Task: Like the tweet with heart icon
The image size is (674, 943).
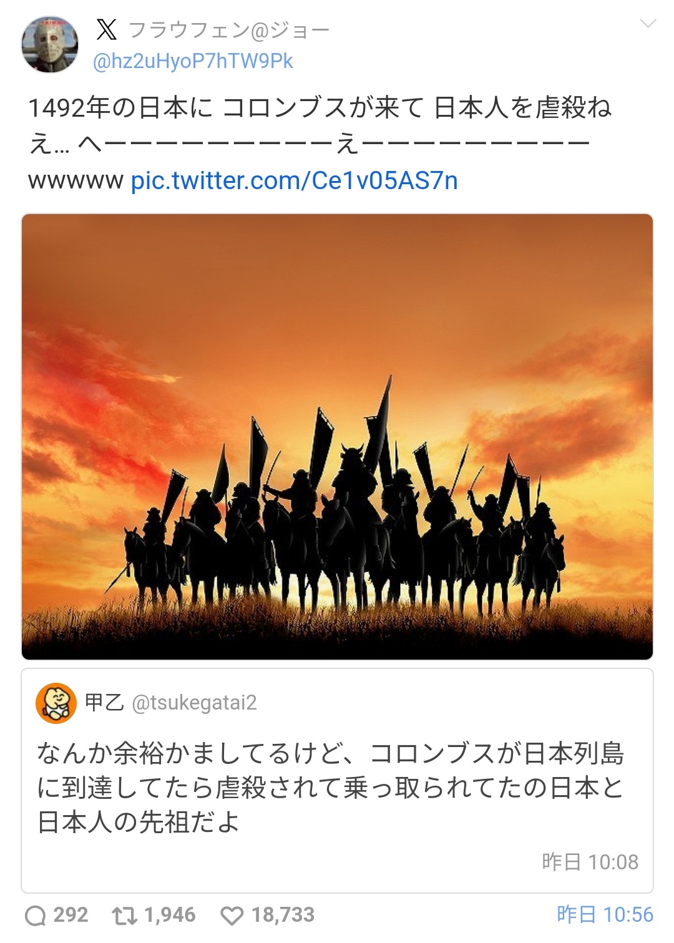Action: coord(232,916)
